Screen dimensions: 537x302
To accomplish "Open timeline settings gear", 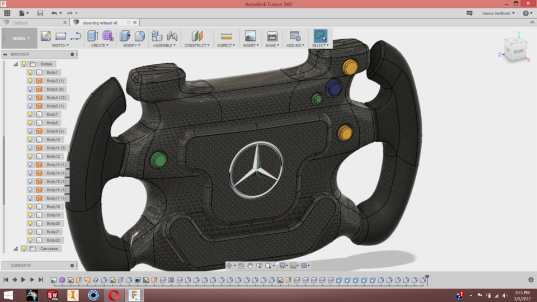I will 531,280.
